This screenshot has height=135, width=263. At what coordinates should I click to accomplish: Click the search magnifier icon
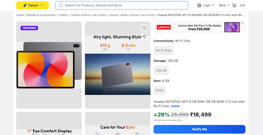(x=61, y=5)
